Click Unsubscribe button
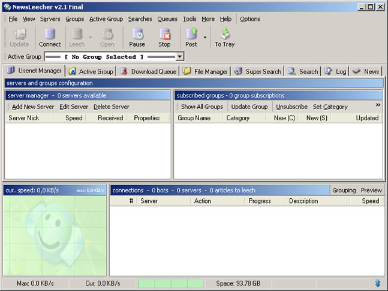The image size is (388, 291). (x=291, y=107)
